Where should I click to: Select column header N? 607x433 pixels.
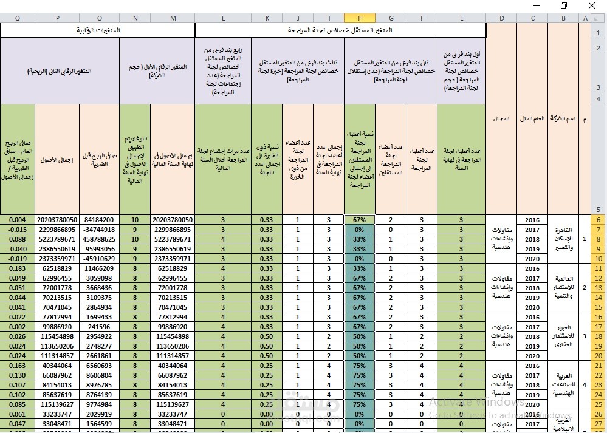click(x=135, y=18)
